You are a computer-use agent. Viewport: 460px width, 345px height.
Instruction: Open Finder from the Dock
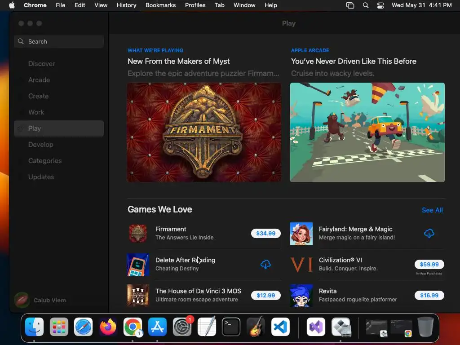pyautogui.click(x=34, y=327)
